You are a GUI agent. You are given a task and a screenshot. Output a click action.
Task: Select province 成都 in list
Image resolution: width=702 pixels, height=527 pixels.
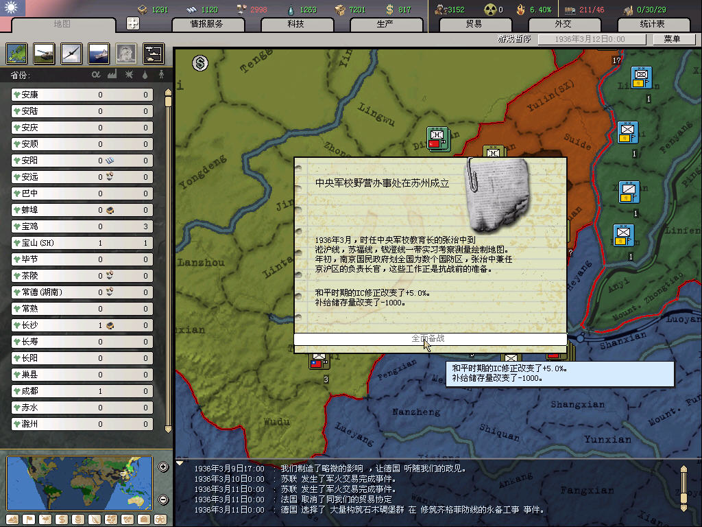click(82, 391)
